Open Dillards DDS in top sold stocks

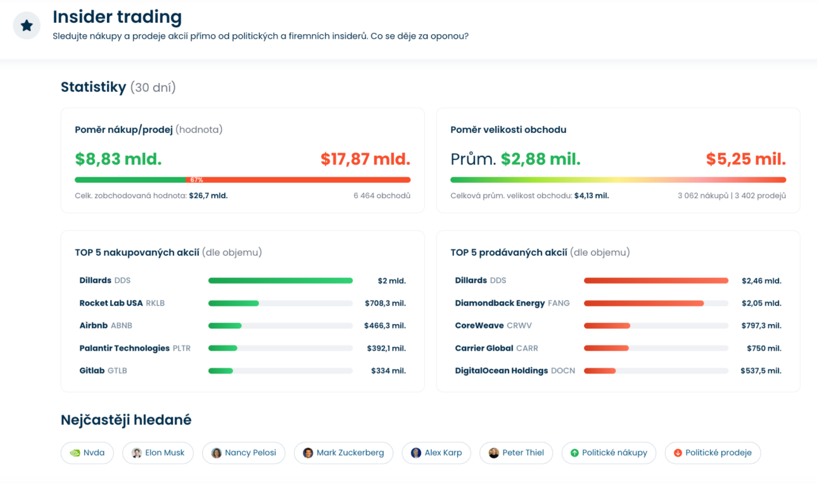(x=481, y=280)
